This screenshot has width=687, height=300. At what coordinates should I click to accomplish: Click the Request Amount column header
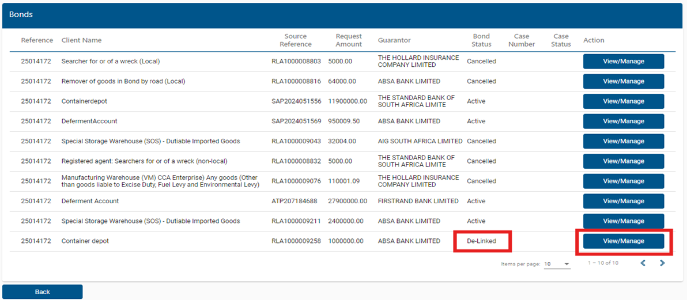[x=349, y=40]
